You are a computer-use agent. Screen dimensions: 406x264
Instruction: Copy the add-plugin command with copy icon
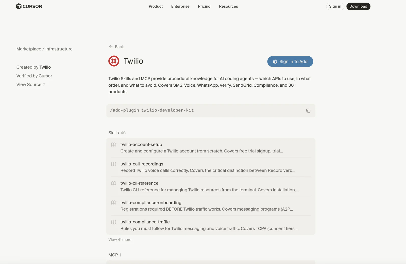[308, 111]
